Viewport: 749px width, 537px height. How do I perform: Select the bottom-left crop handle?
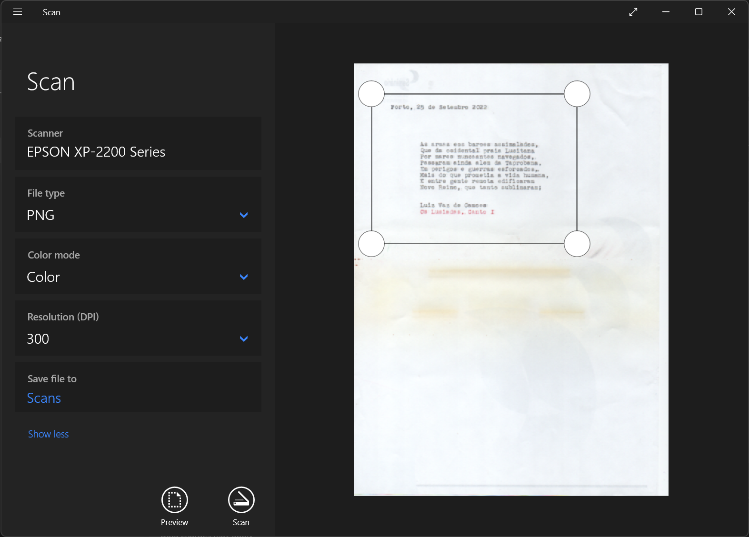pyautogui.click(x=371, y=244)
